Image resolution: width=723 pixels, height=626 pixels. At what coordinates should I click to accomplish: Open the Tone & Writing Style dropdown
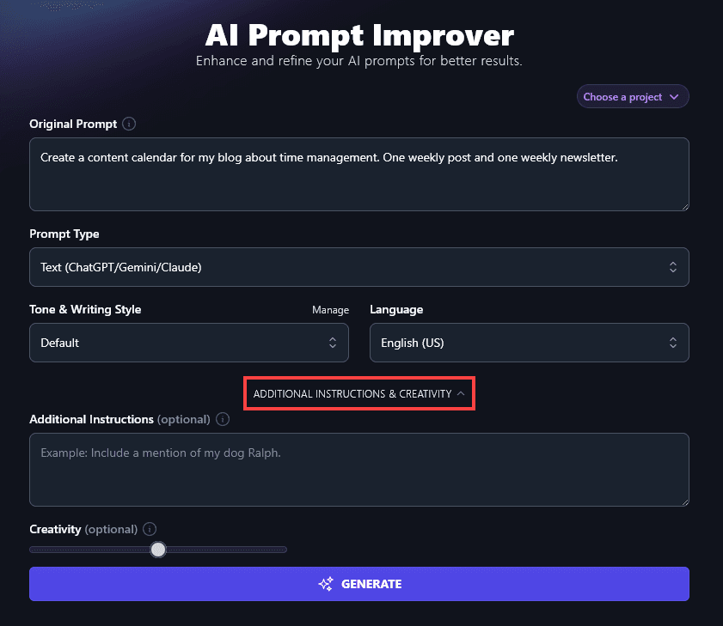point(189,343)
